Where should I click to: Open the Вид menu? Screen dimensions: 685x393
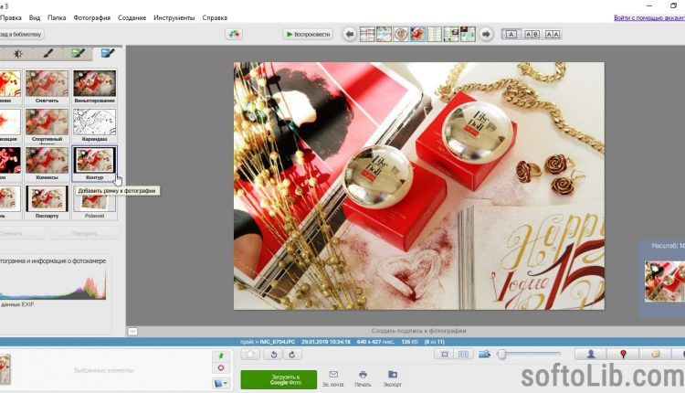tap(35, 18)
